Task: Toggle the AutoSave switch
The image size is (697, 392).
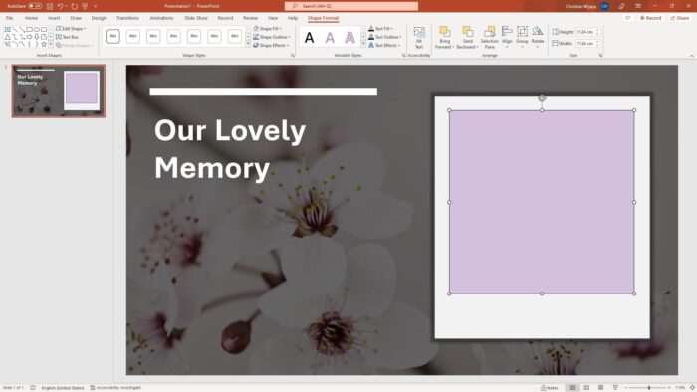Action: 35,6
